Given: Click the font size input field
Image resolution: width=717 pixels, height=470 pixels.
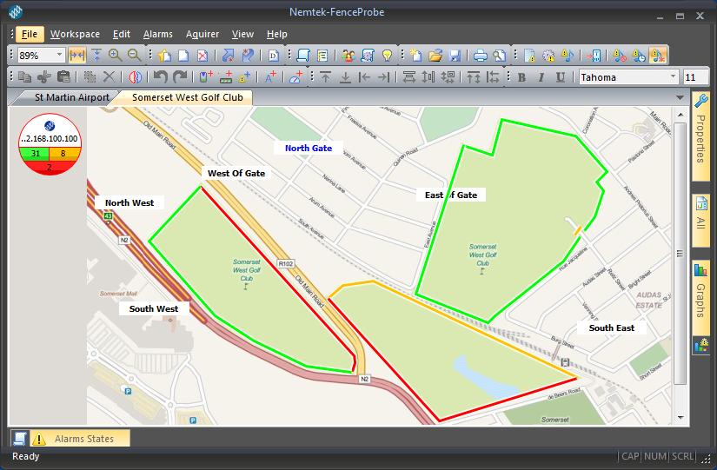Looking at the screenshot, I should click(x=694, y=77).
